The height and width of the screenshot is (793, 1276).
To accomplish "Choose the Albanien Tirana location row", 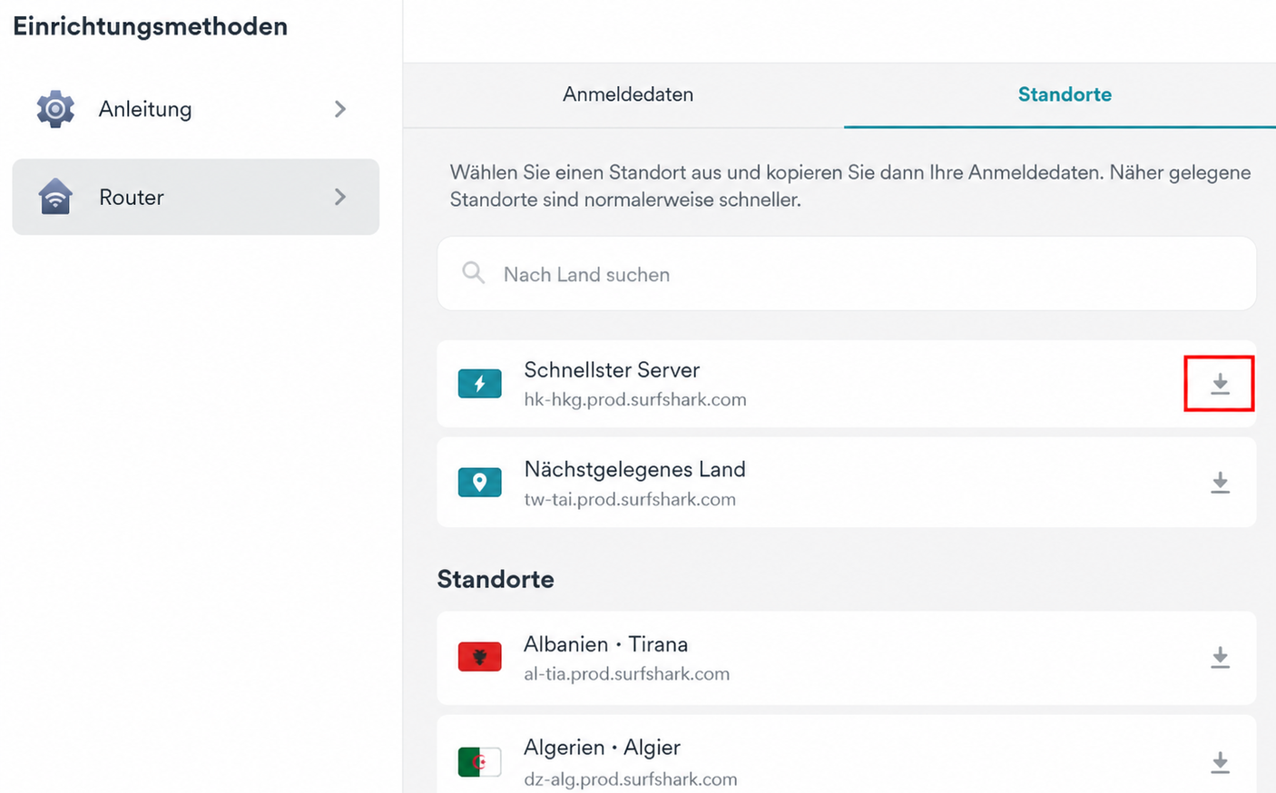I will pos(847,658).
